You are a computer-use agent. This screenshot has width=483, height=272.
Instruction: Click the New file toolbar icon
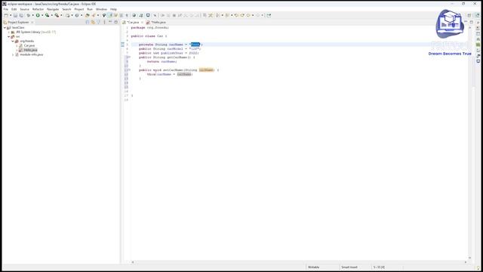pos(6,15)
